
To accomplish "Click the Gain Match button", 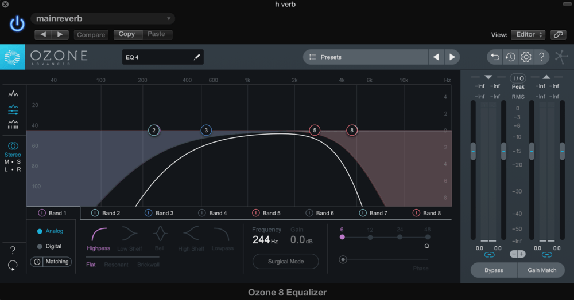I will pos(542,270).
